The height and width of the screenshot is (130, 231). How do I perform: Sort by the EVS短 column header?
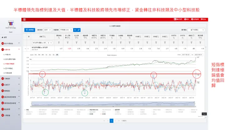tap(165, 37)
